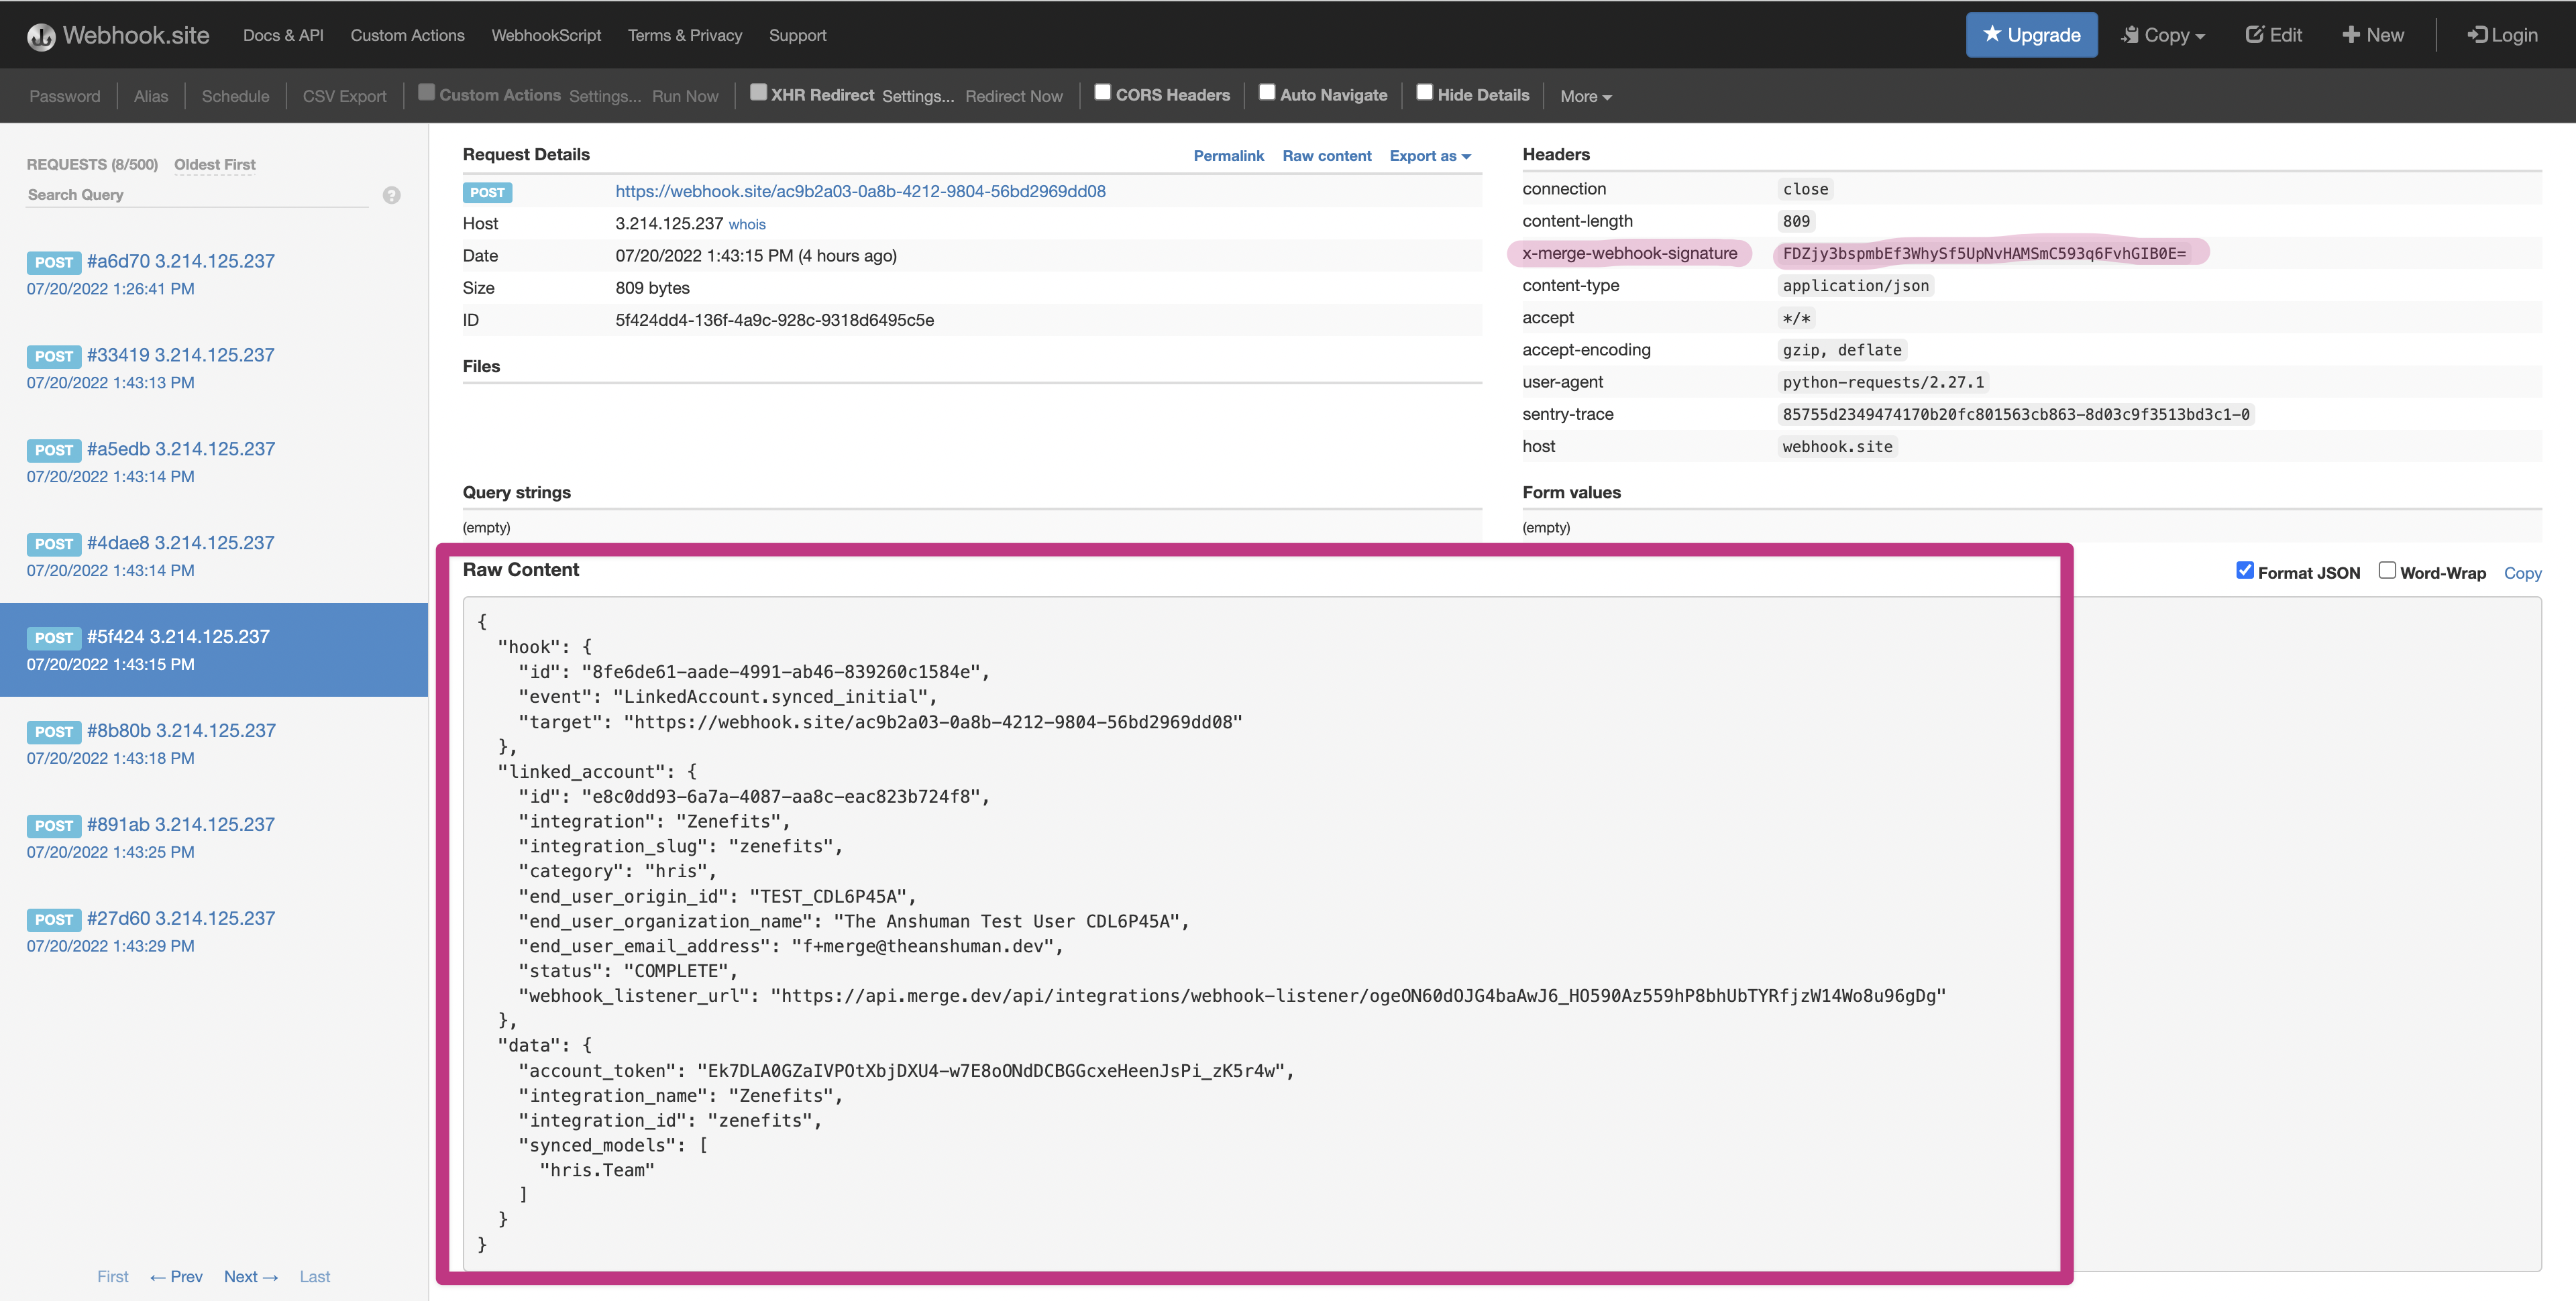
Task: Click the python-requests/2.27.1 user-agent value
Action: [x=1883, y=382]
